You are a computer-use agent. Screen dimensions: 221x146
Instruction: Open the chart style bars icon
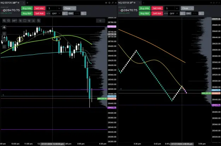point(20,21)
